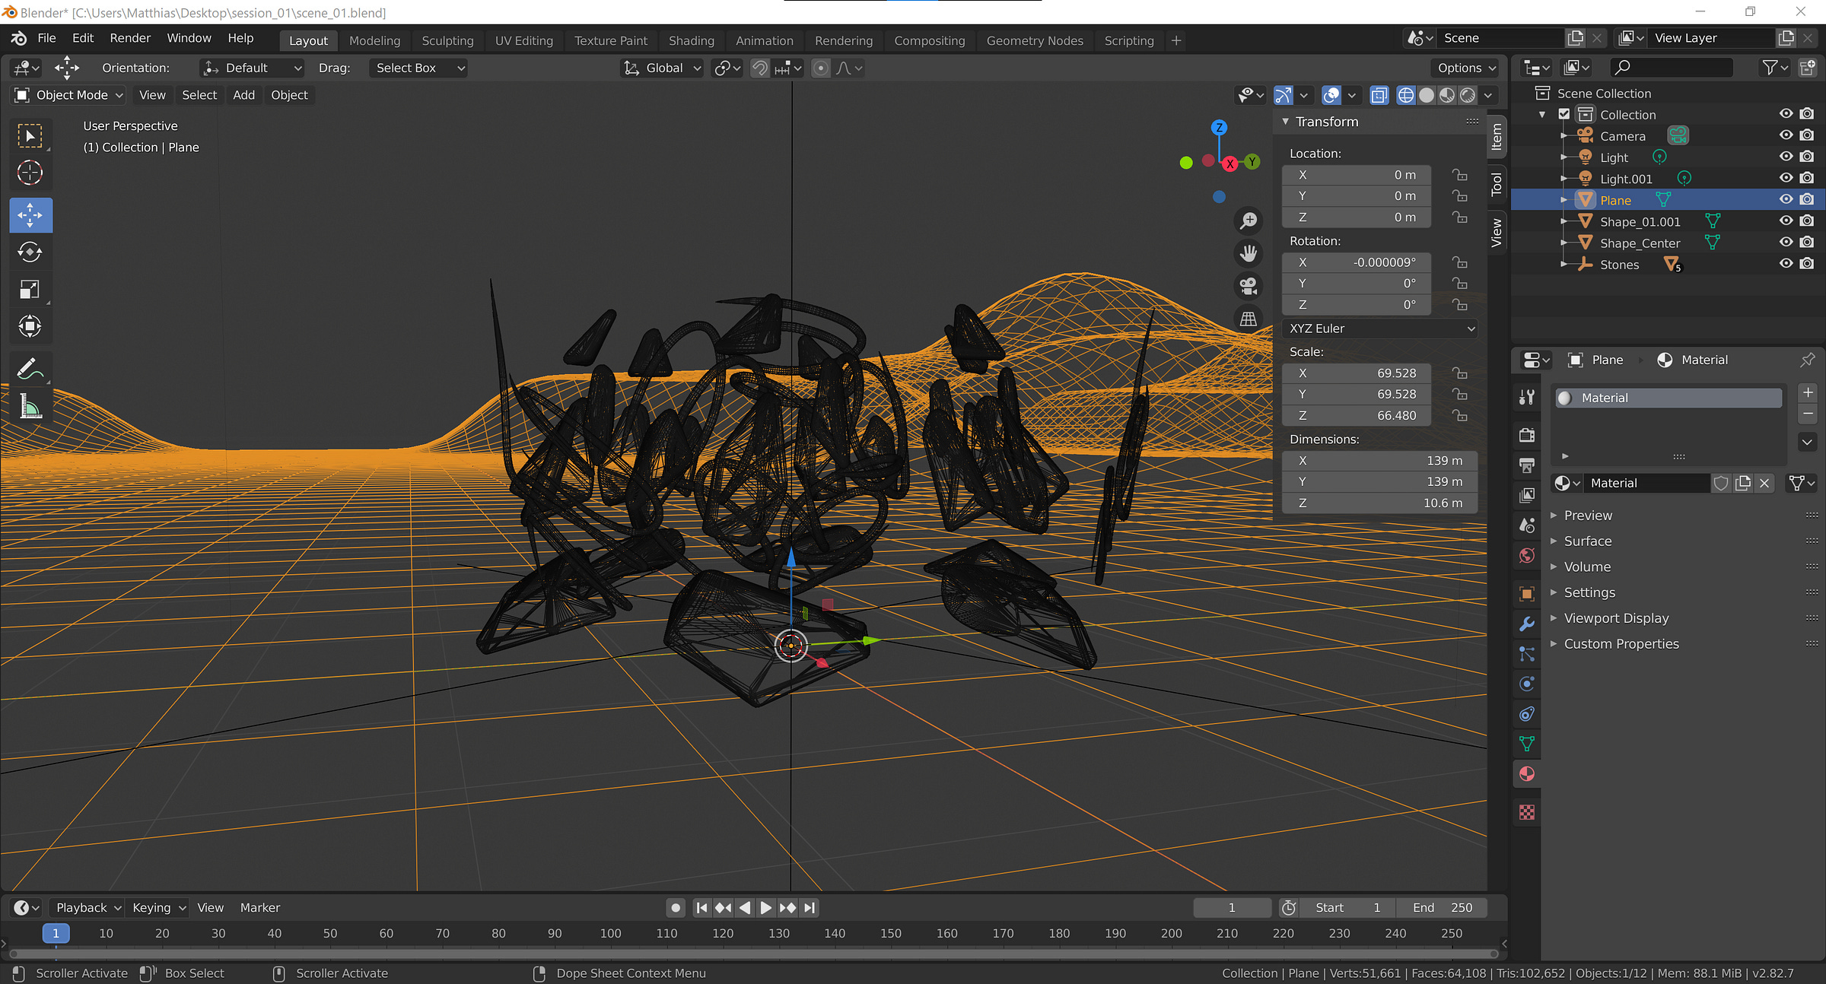The width and height of the screenshot is (1826, 984).
Task: Click the Scale X value field
Action: click(x=1357, y=373)
